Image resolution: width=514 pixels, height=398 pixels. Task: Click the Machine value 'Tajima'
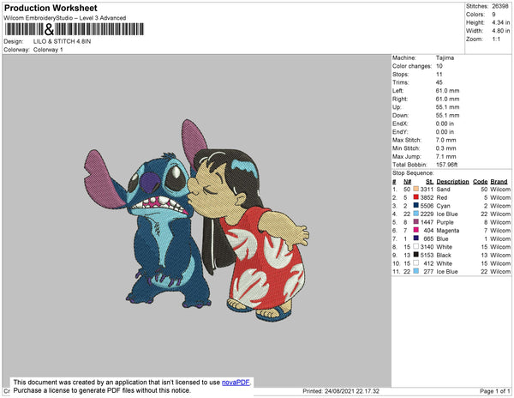click(x=445, y=57)
